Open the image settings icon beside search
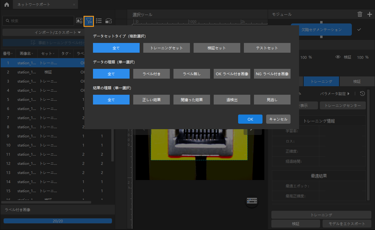 point(79,21)
